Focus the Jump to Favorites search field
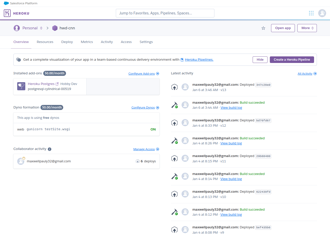This screenshot has width=330, height=244. pos(165,13)
